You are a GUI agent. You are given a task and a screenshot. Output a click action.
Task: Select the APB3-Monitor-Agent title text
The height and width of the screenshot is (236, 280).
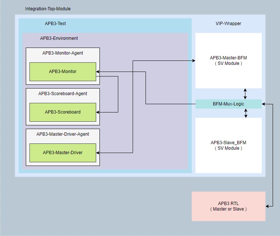point(63,53)
